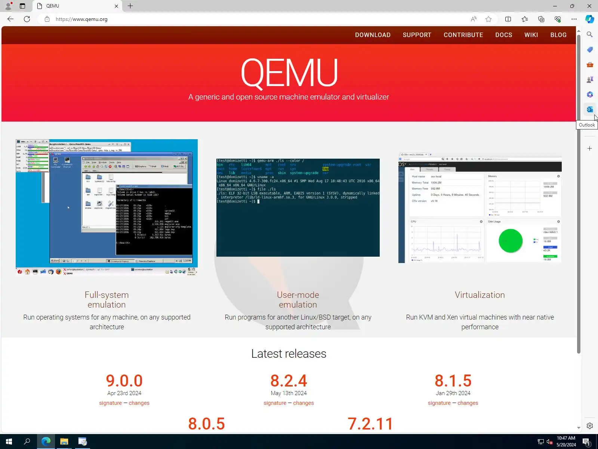Open Browser essentials
598x449 pixels.
click(558, 19)
